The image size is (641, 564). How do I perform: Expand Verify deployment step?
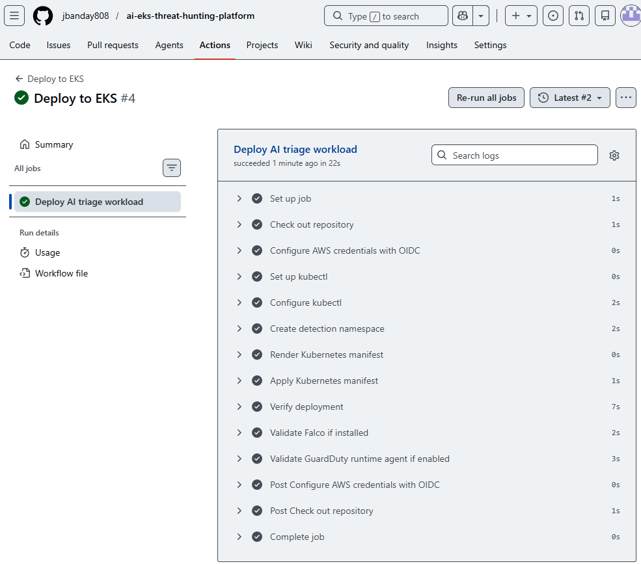(427, 407)
